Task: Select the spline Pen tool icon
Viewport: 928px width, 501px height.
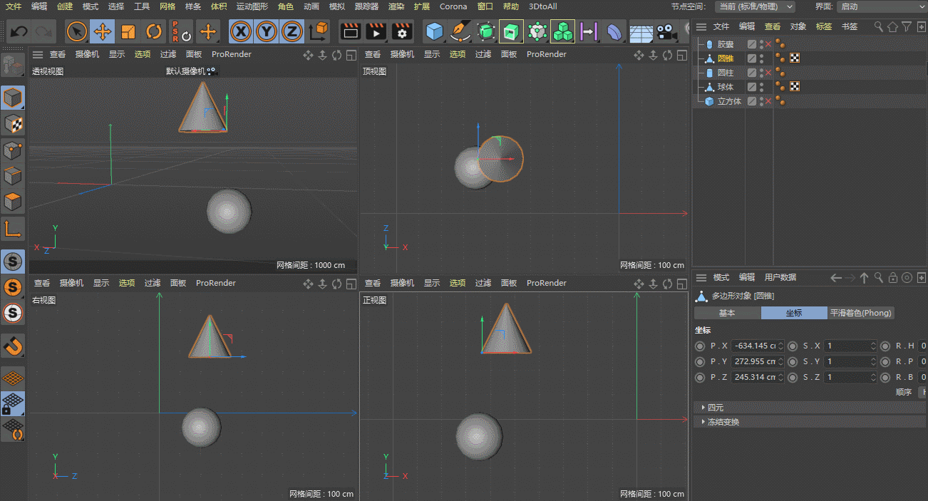Action: point(460,31)
